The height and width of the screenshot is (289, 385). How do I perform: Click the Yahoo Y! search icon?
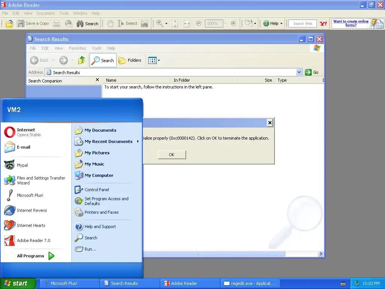pyautogui.click(x=323, y=24)
